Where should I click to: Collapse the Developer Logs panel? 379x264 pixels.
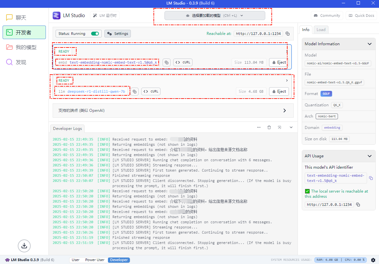pos(291,127)
